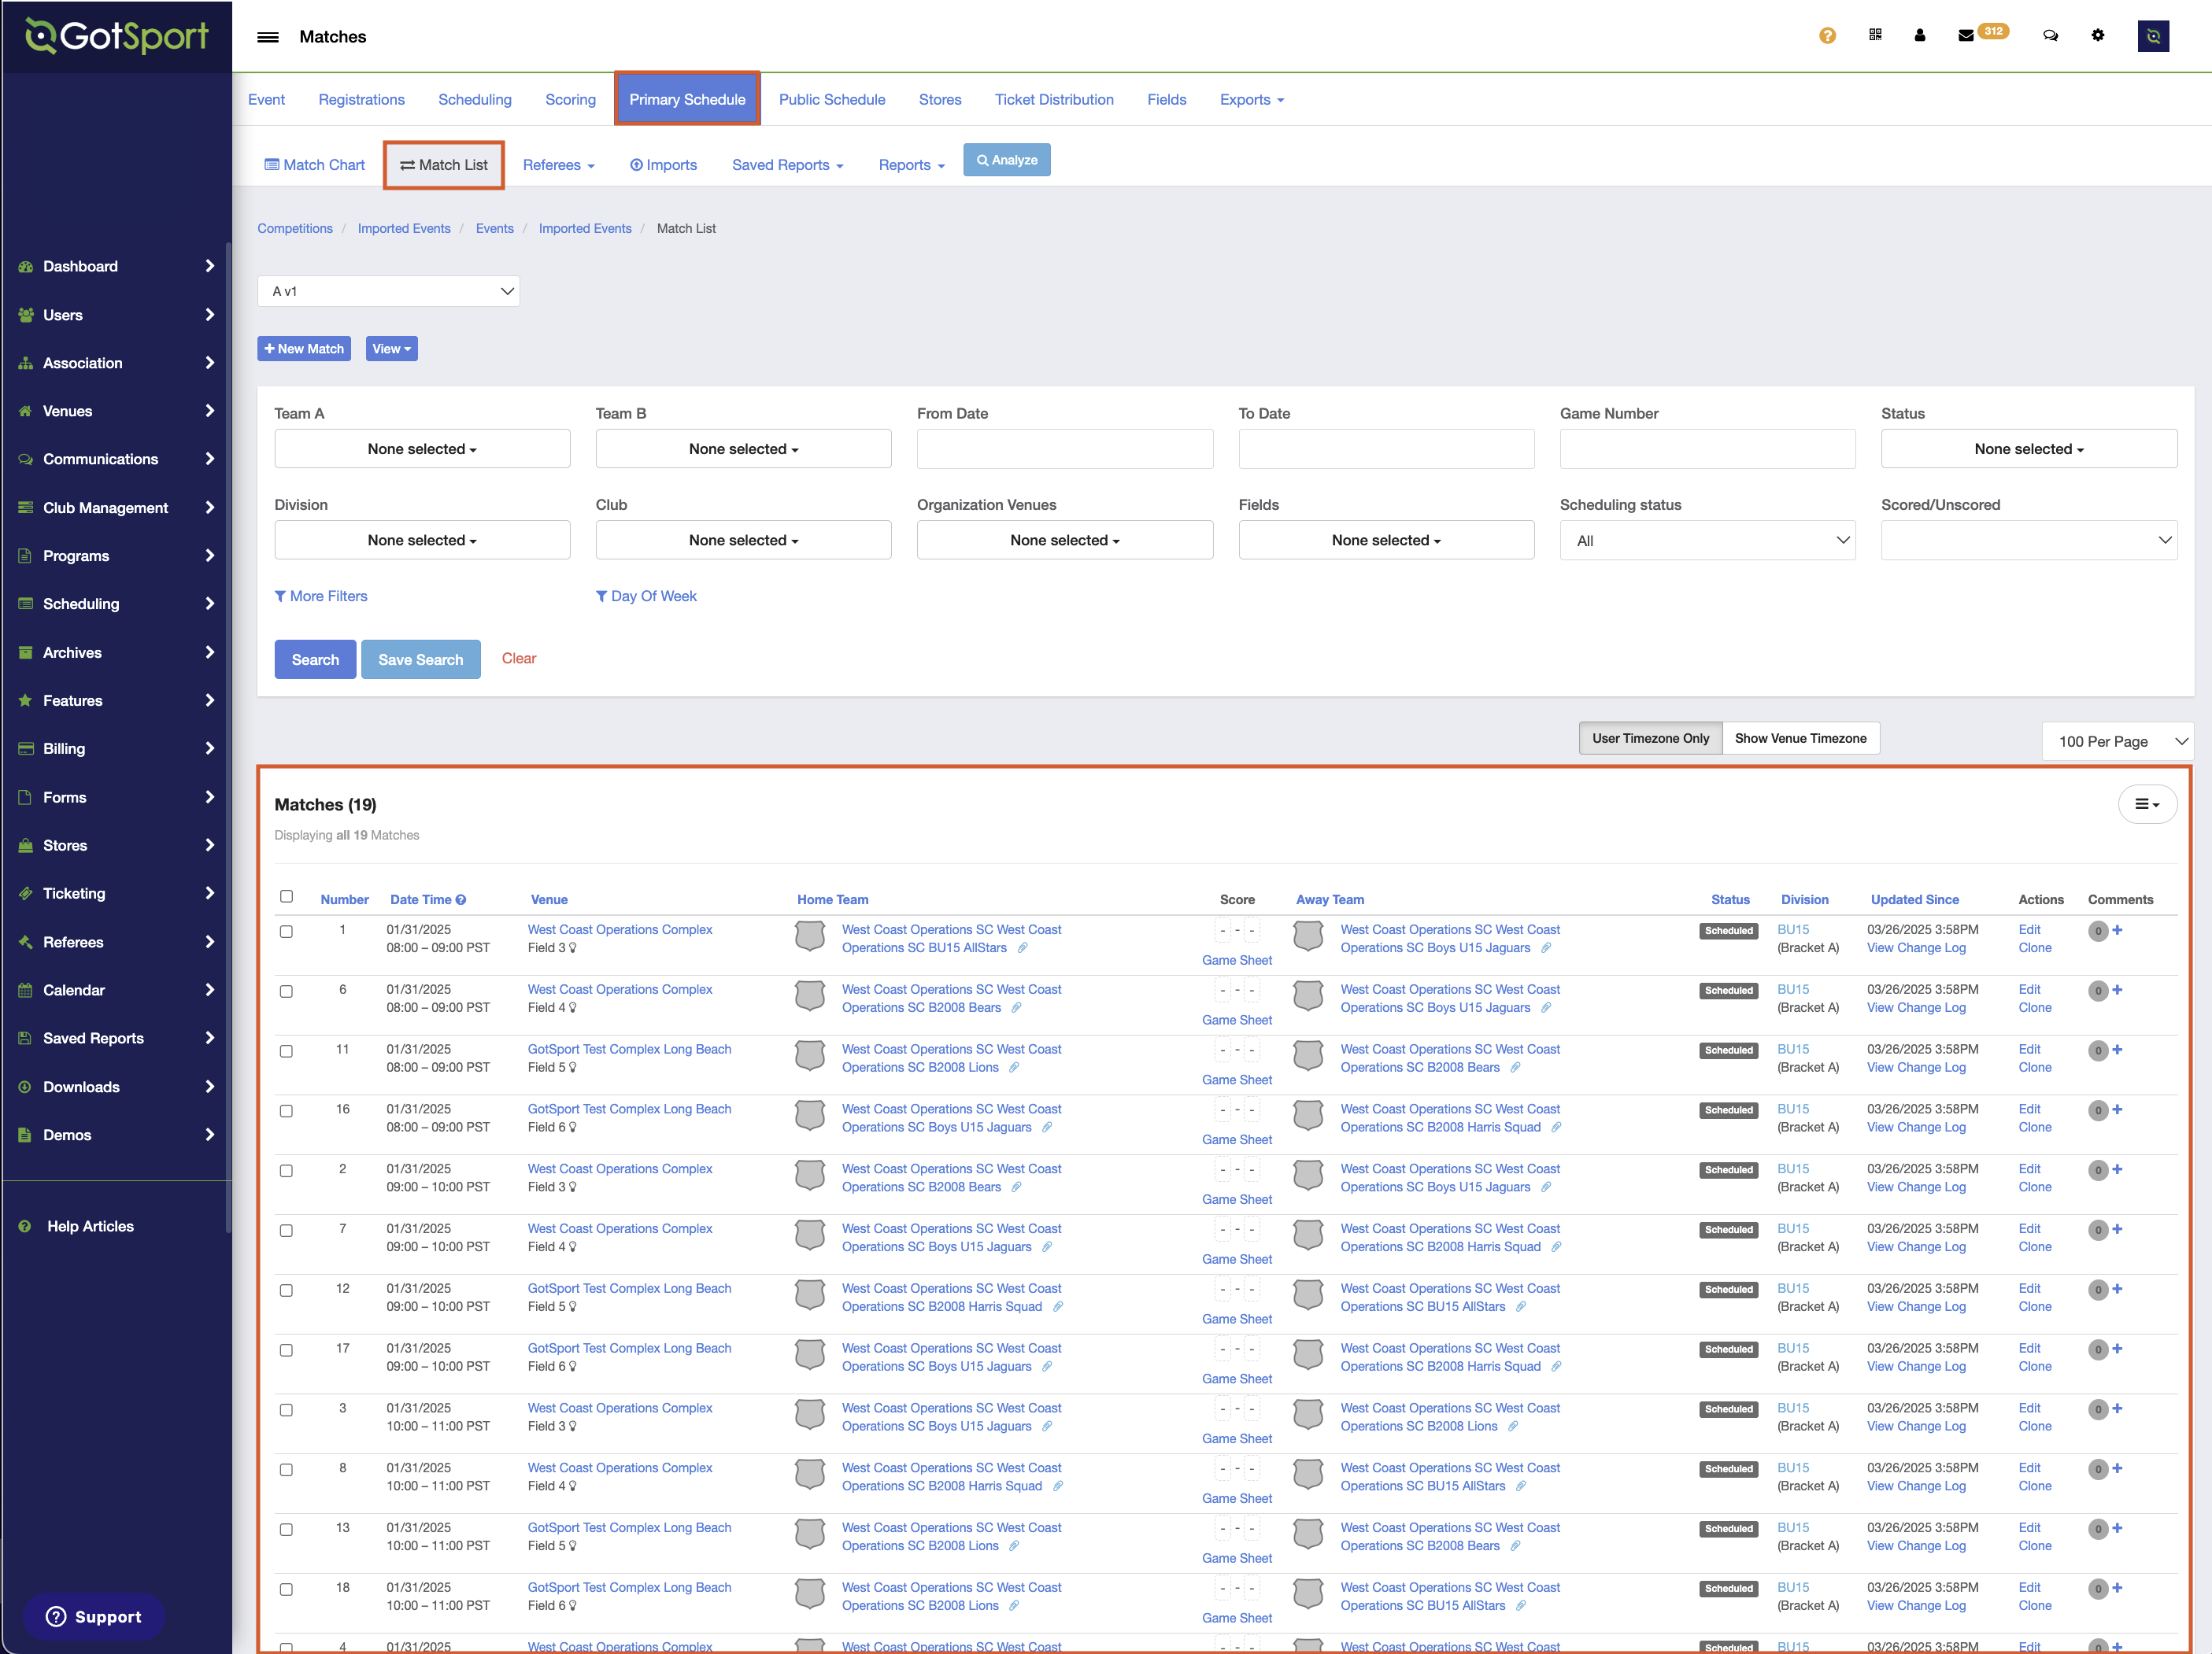Open Users in the sidebar
2212x1654 pixels.
tap(116, 315)
